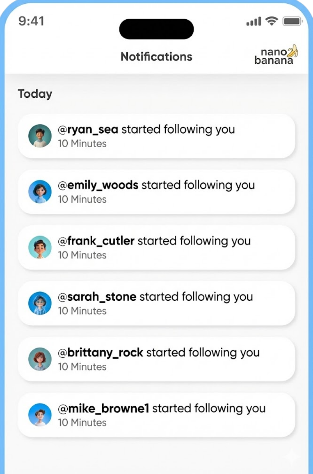Viewport: 313px width, 474px height.
Task: Tap mike_browne1's profile avatar
Action: pyautogui.click(x=40, y=415)
